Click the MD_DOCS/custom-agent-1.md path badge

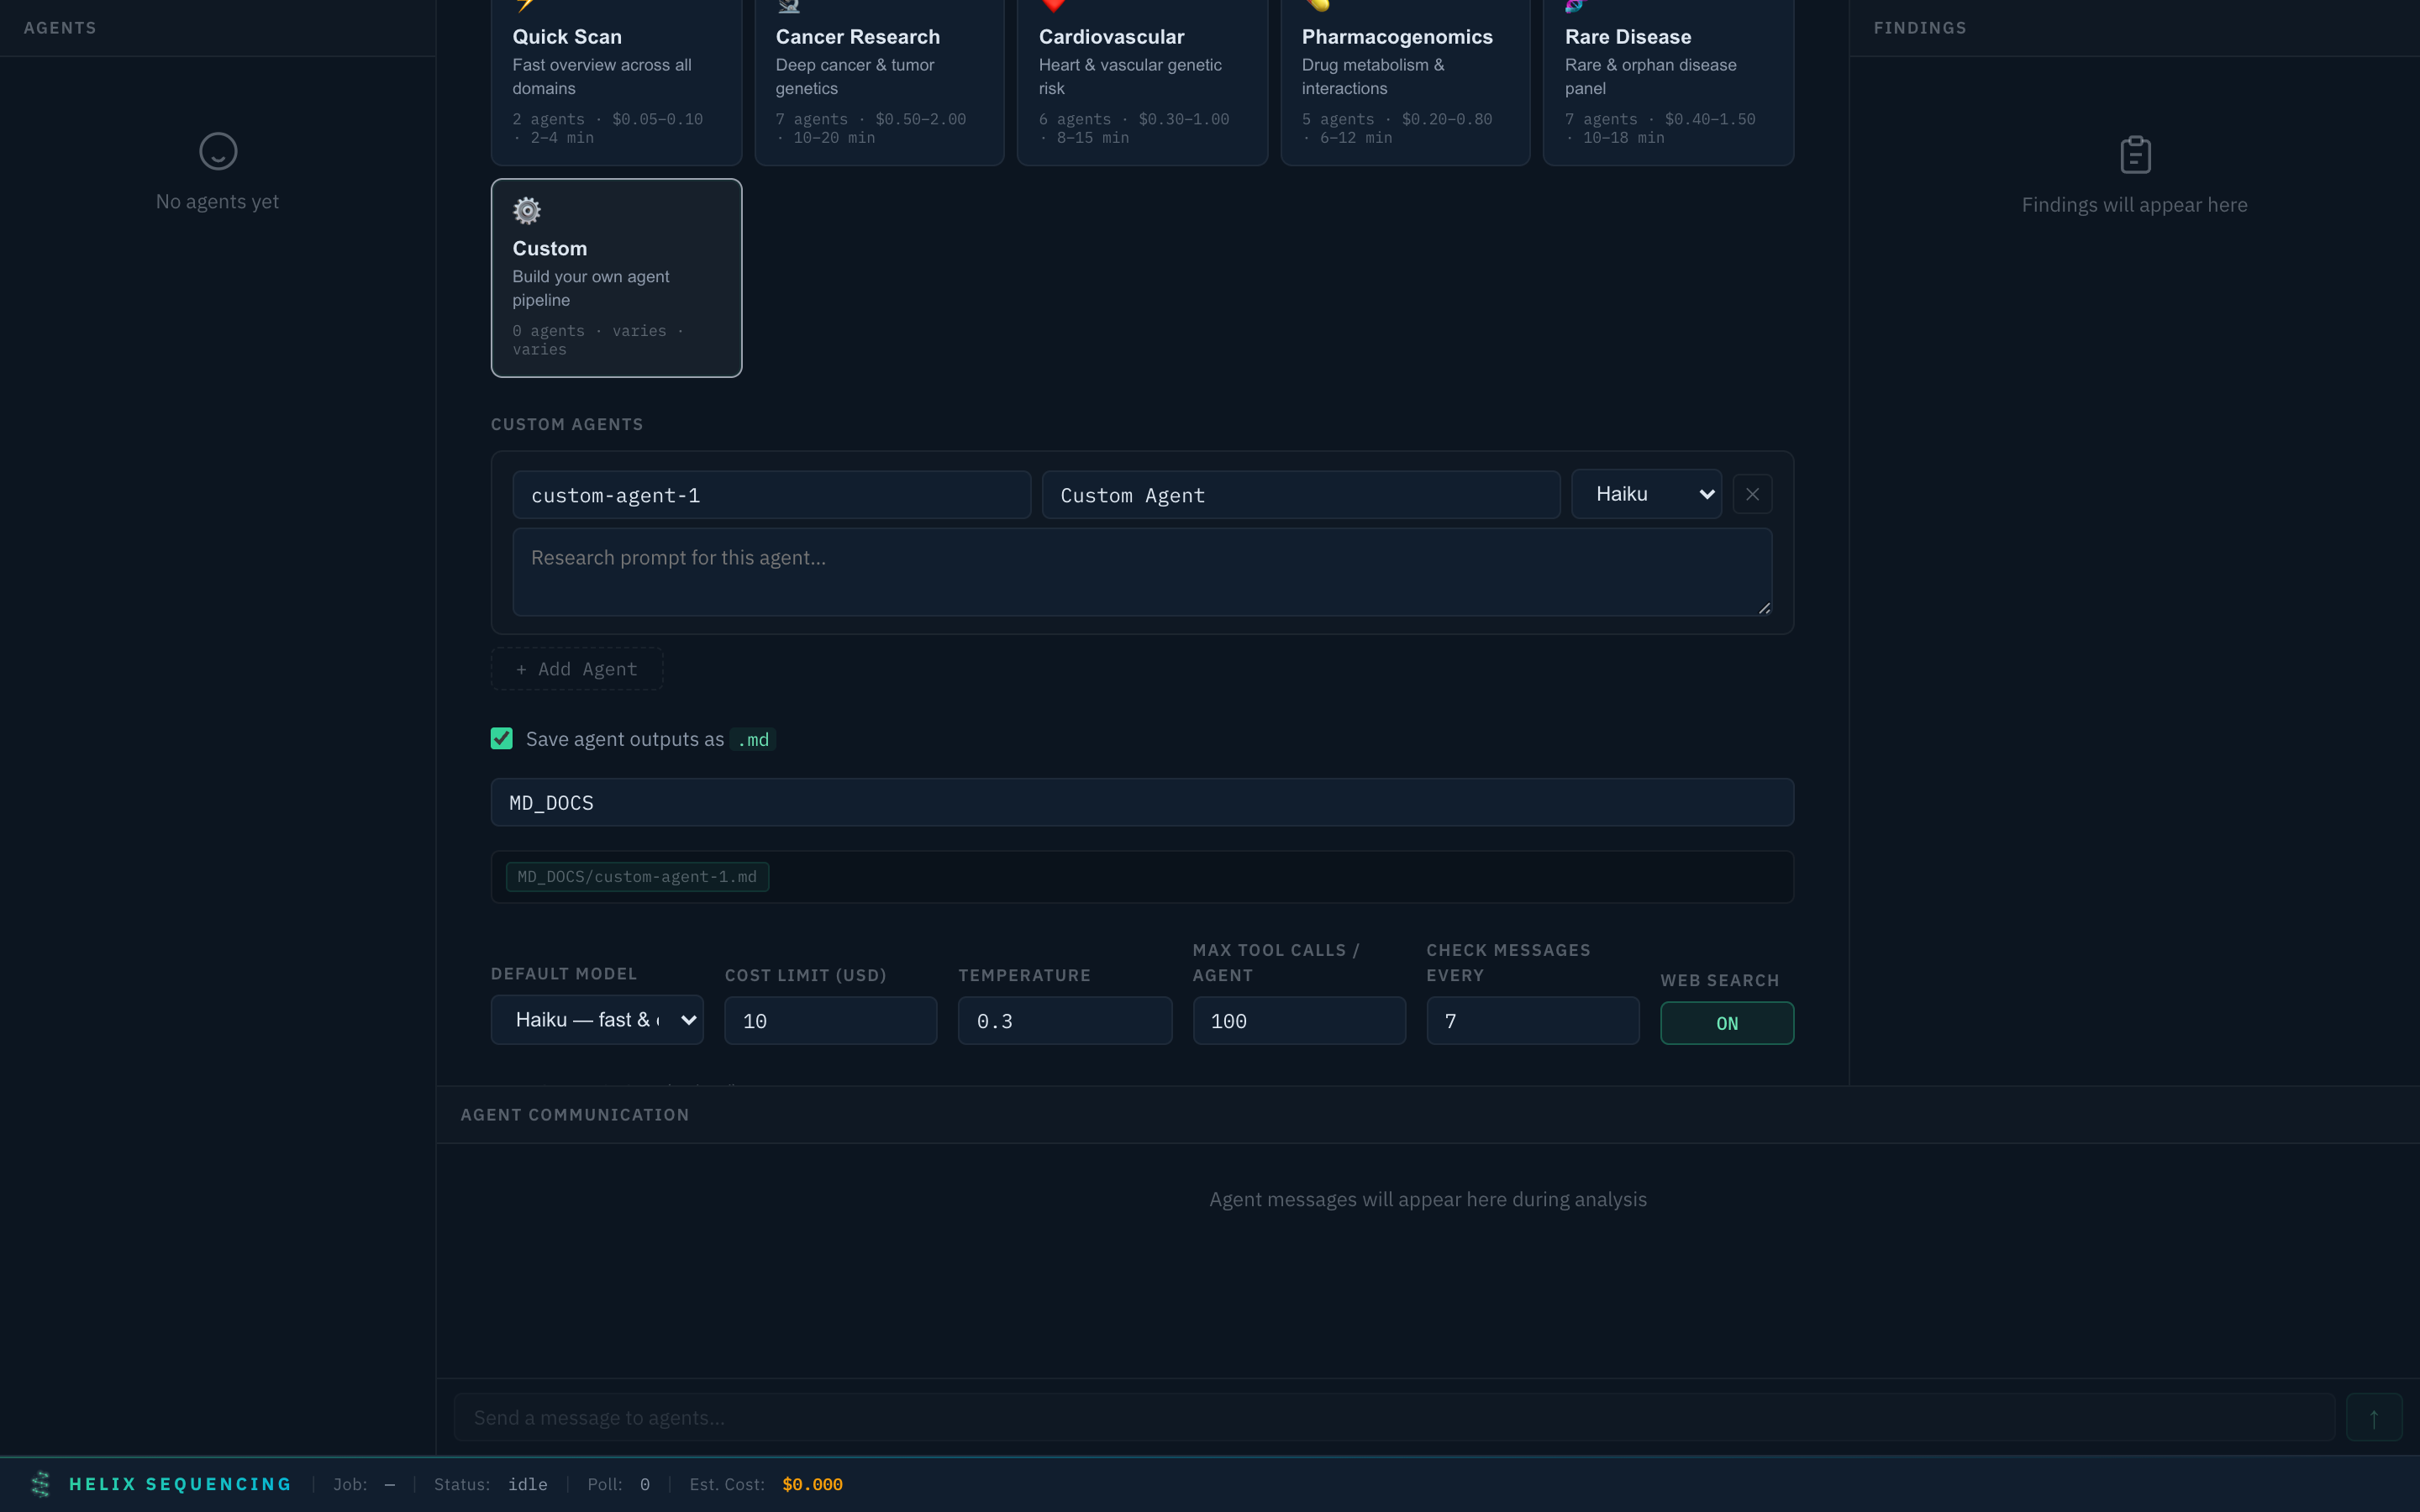637,876
